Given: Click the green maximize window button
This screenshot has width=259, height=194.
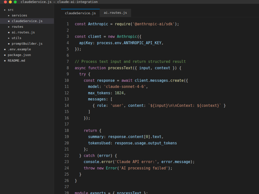Looking at the screenshot, I should click(x=15, y=2).
